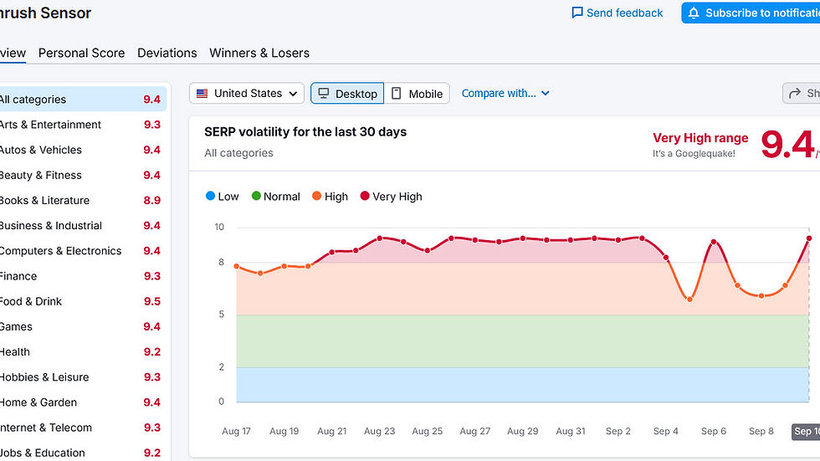This screenshot has height=461, width=820.
Task: Open the Deviations tab
Action: 167,53
